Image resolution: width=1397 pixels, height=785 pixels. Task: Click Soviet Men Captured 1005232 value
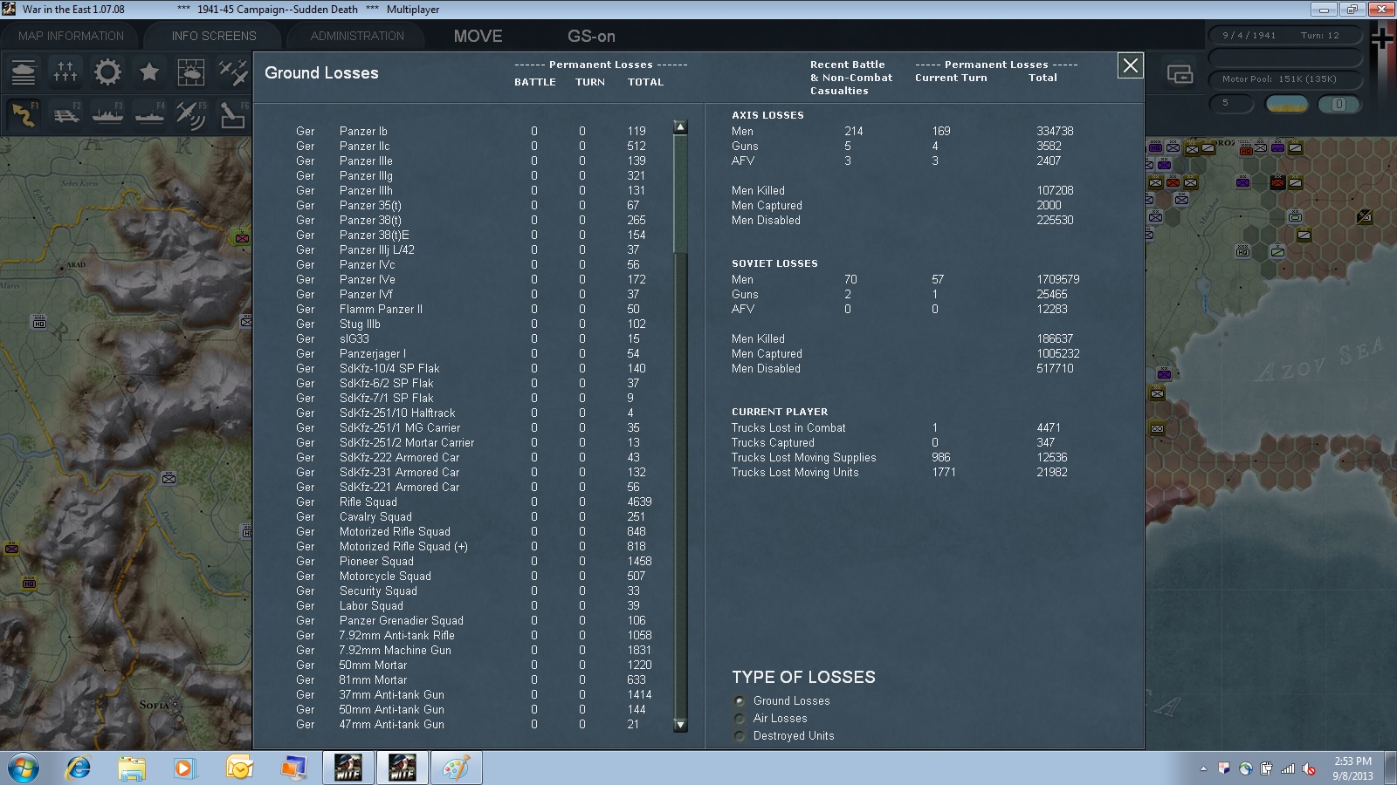coord(1058,354)
